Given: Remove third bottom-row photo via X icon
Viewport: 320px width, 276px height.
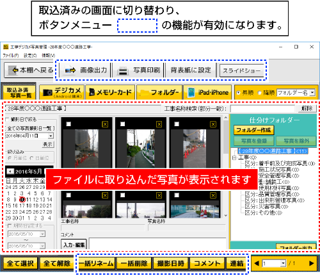Looking at the screenshot, I should point(213,195).
